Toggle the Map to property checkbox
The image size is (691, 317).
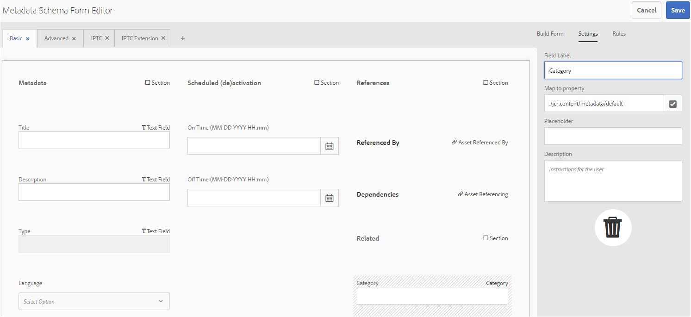pyautogui.click(x=673, y=104)
